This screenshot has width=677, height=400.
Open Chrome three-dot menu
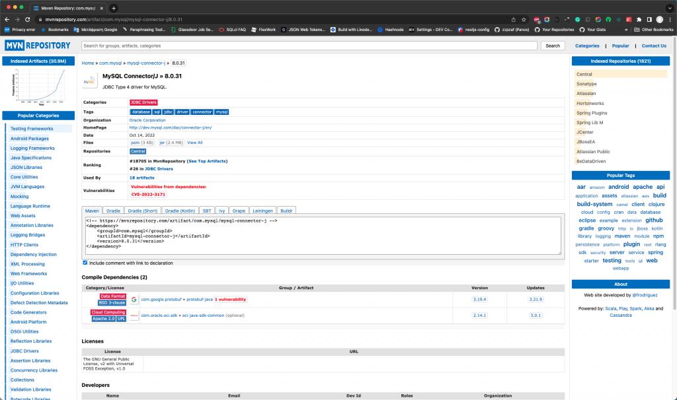coord(670,19)
